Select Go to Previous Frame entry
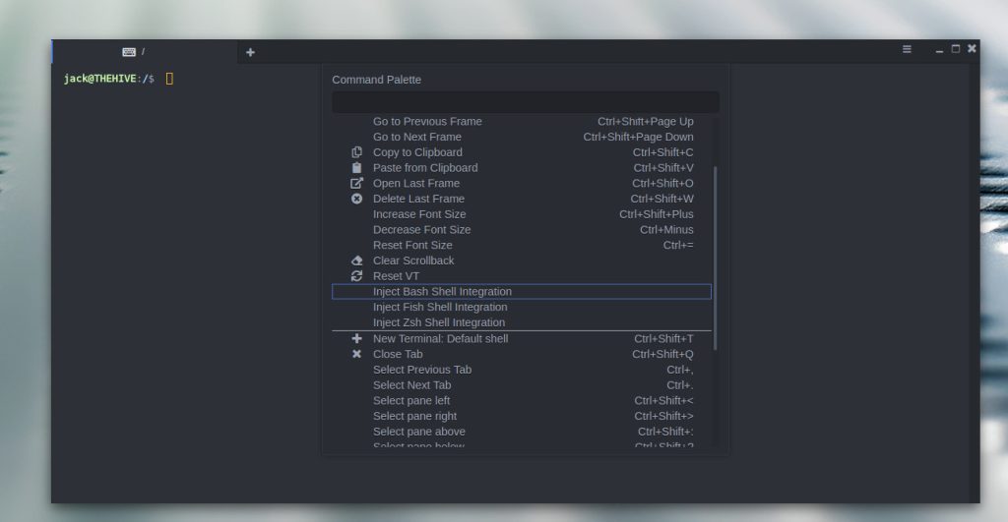The height and width of the screenshot is (522, 1008). pyautogui.click(x=427, y=122)
